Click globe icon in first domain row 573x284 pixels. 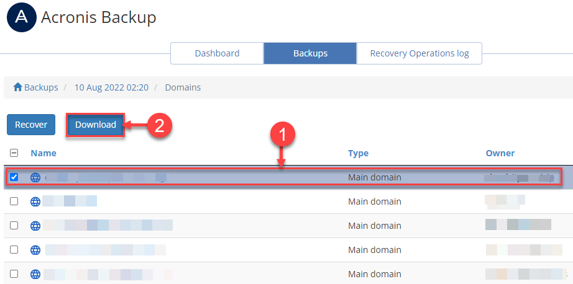coord(35,177)
